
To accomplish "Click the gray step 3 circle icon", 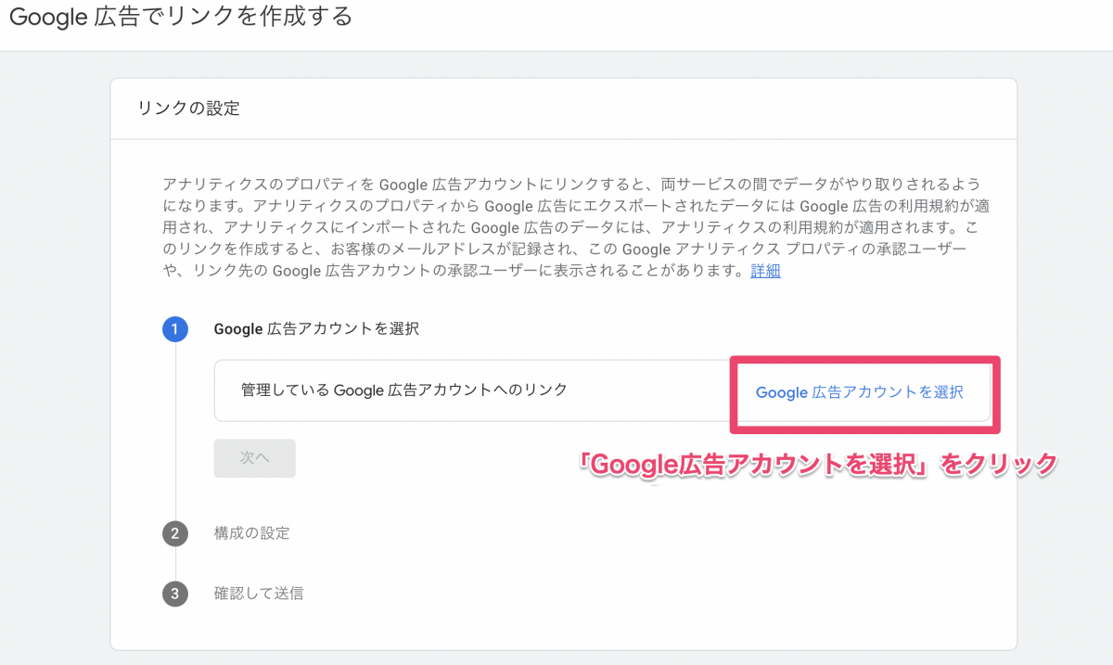I will [175, 593].
